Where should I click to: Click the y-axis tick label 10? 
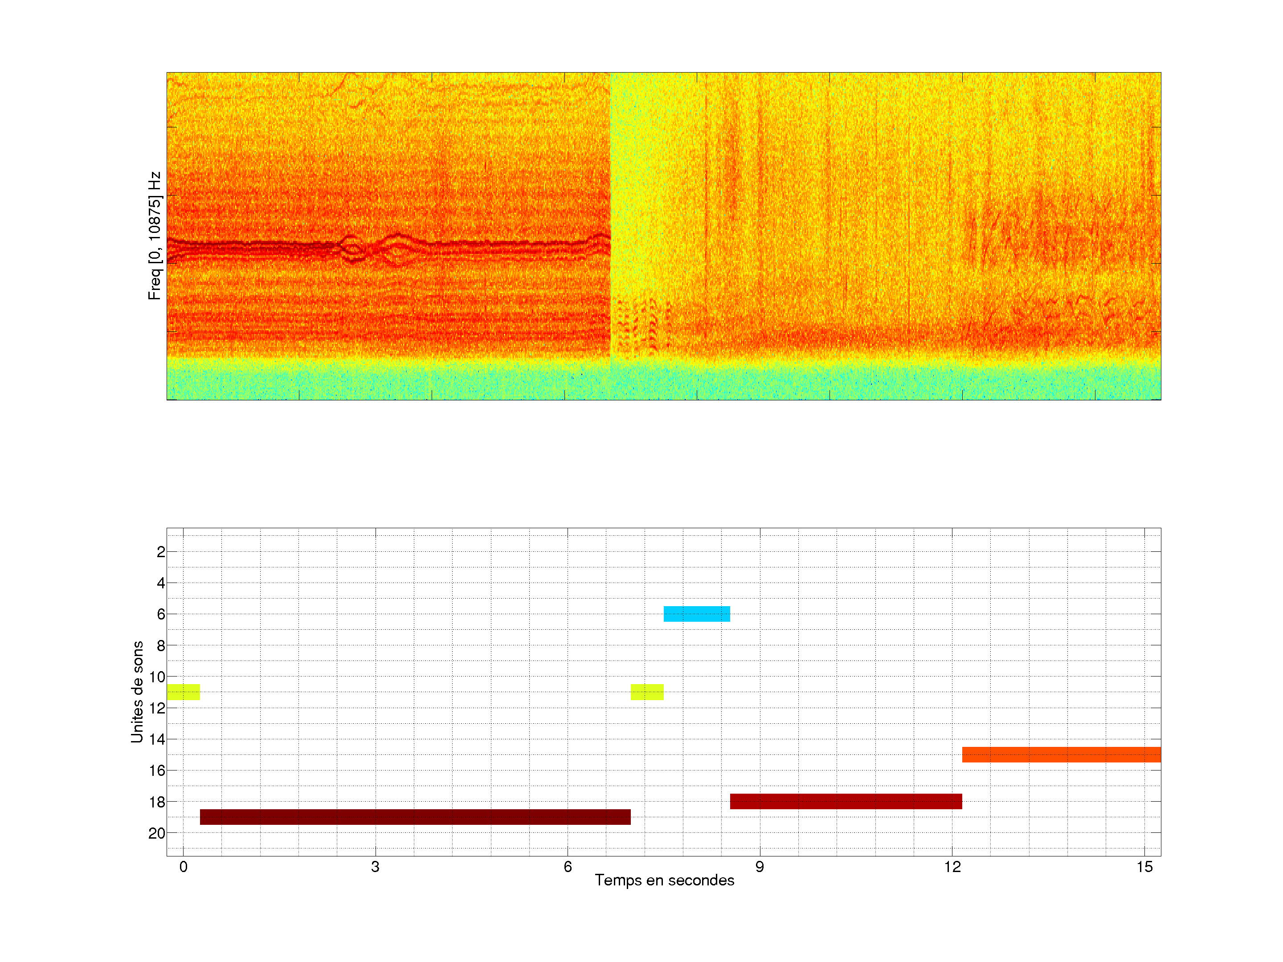pos(157,677)
